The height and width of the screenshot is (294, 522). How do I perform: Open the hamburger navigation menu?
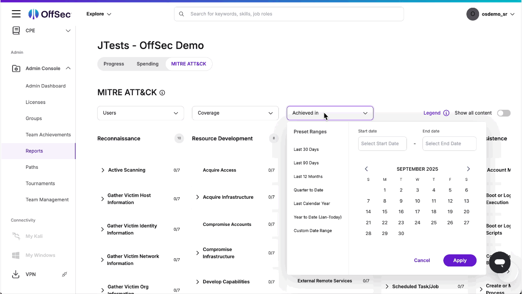click(x=16, y=14)
